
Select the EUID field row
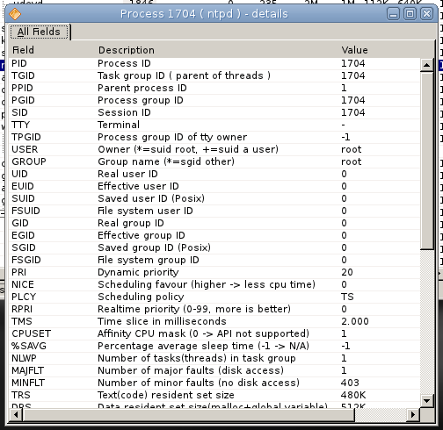click(214, 186)
